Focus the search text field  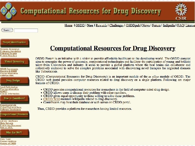pyautogui.click(x=26, y=30)
